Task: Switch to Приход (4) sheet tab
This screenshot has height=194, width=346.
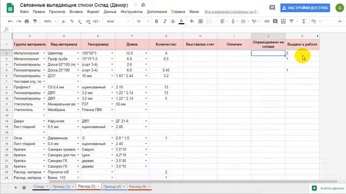Action: [x=114, y=187]
